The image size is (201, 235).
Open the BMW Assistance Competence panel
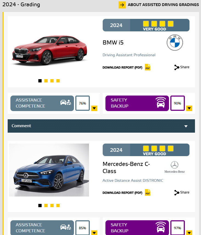(42, 103)
